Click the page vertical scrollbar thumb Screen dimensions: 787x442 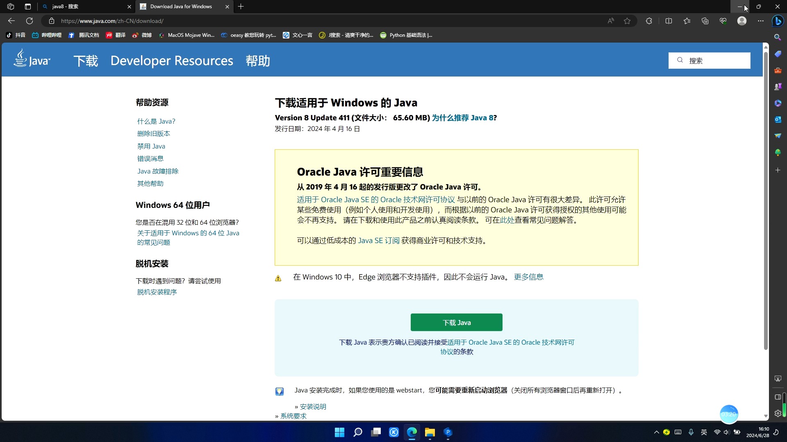pyautogui.click(x=765, y=201)
